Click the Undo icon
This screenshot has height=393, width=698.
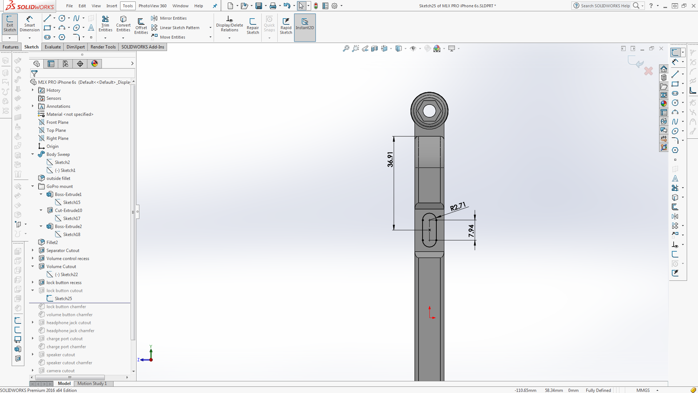[287, 6]
